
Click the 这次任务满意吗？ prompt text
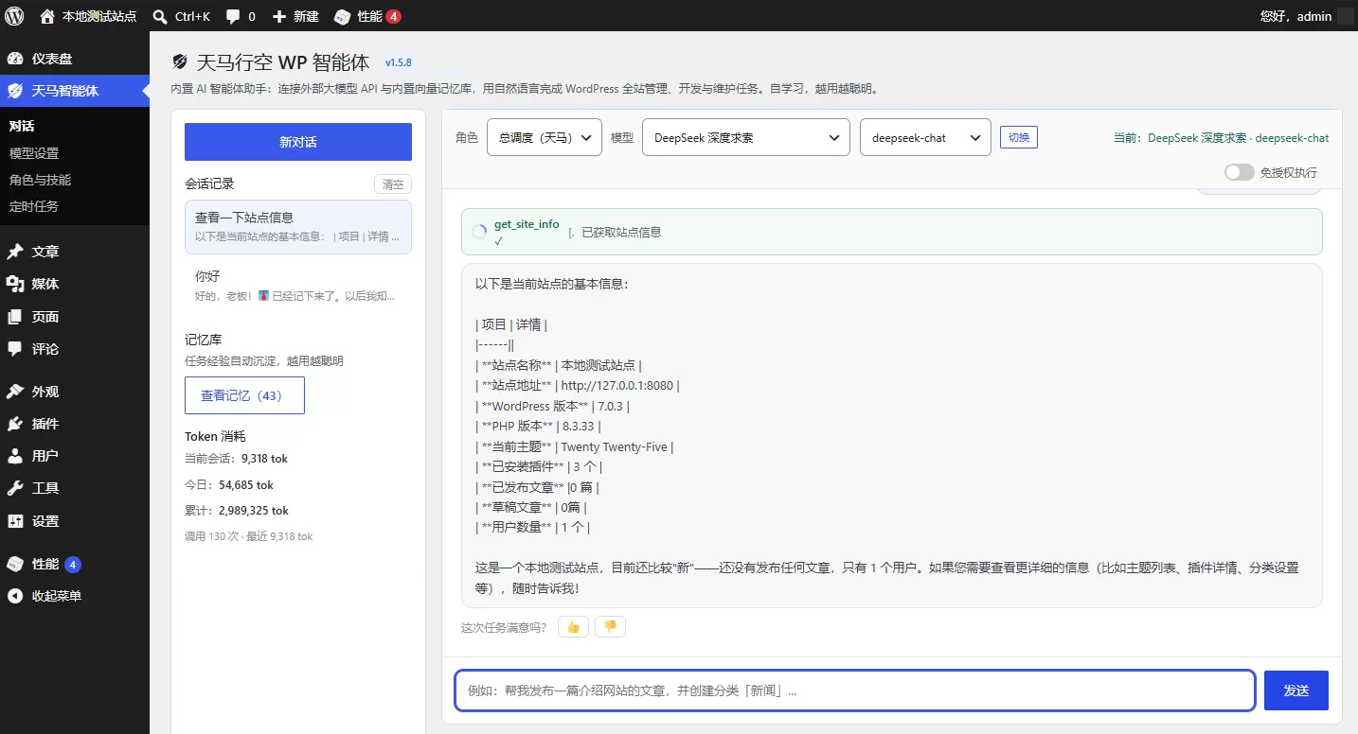coord(504,627)
